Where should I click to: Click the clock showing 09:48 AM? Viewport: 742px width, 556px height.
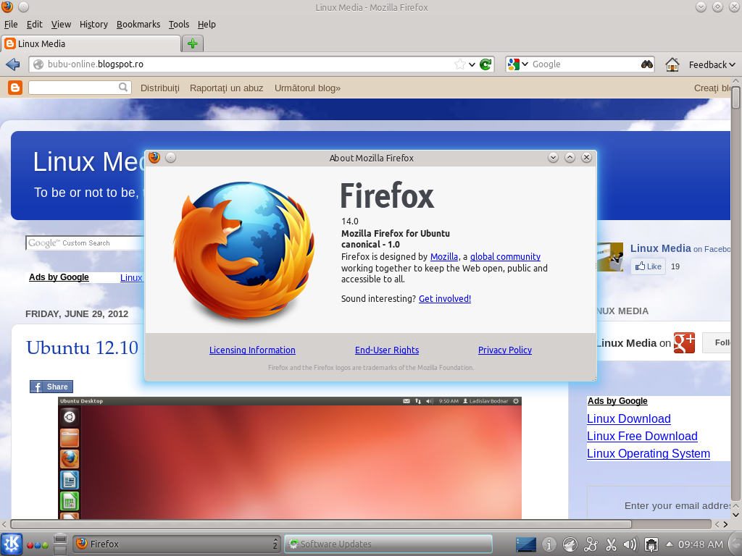[701, 544]
